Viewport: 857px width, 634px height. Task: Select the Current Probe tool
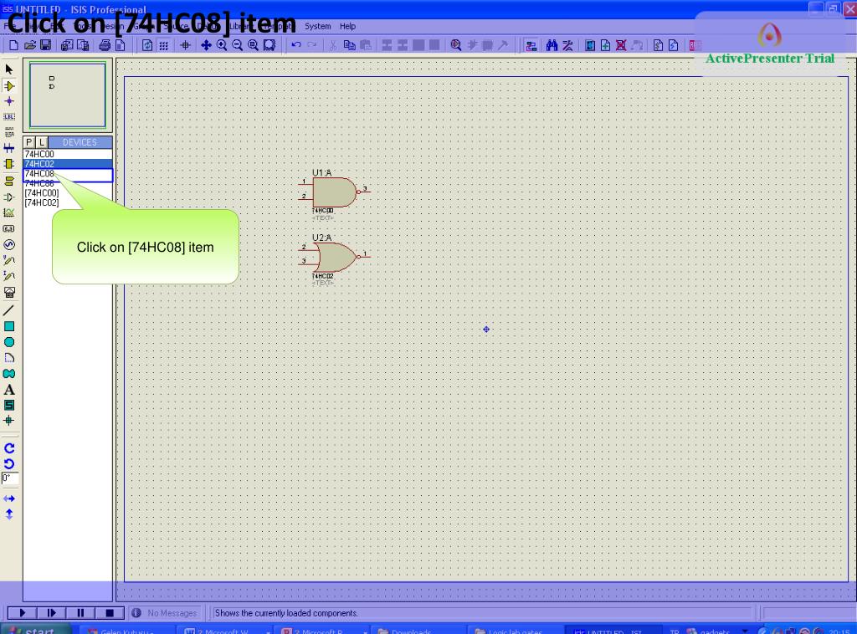(x=8, y=276)
